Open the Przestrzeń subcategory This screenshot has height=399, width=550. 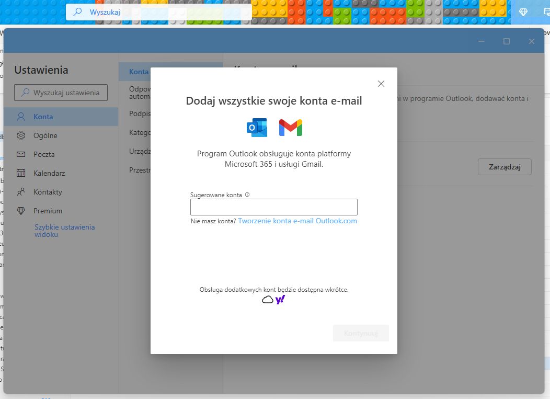pos(140,170)
